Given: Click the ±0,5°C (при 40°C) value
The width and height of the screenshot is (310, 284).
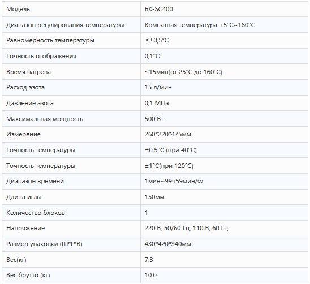Looking at the screenshot, I should 171,150.
